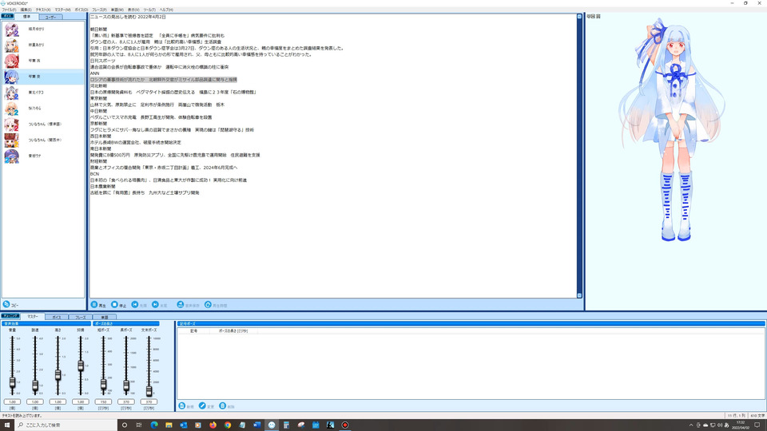
Task: Select the 結月ゆかり voice preset
Action: (x=43, y=30)
